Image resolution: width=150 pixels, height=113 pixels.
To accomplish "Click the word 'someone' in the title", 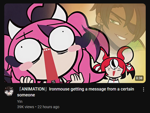I will pyautogui.click(x=26, y=95).
